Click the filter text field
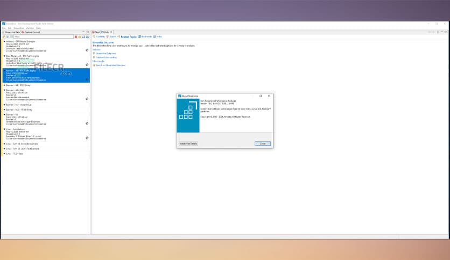This screenshot has height=260, width=450. click(44, 37)
